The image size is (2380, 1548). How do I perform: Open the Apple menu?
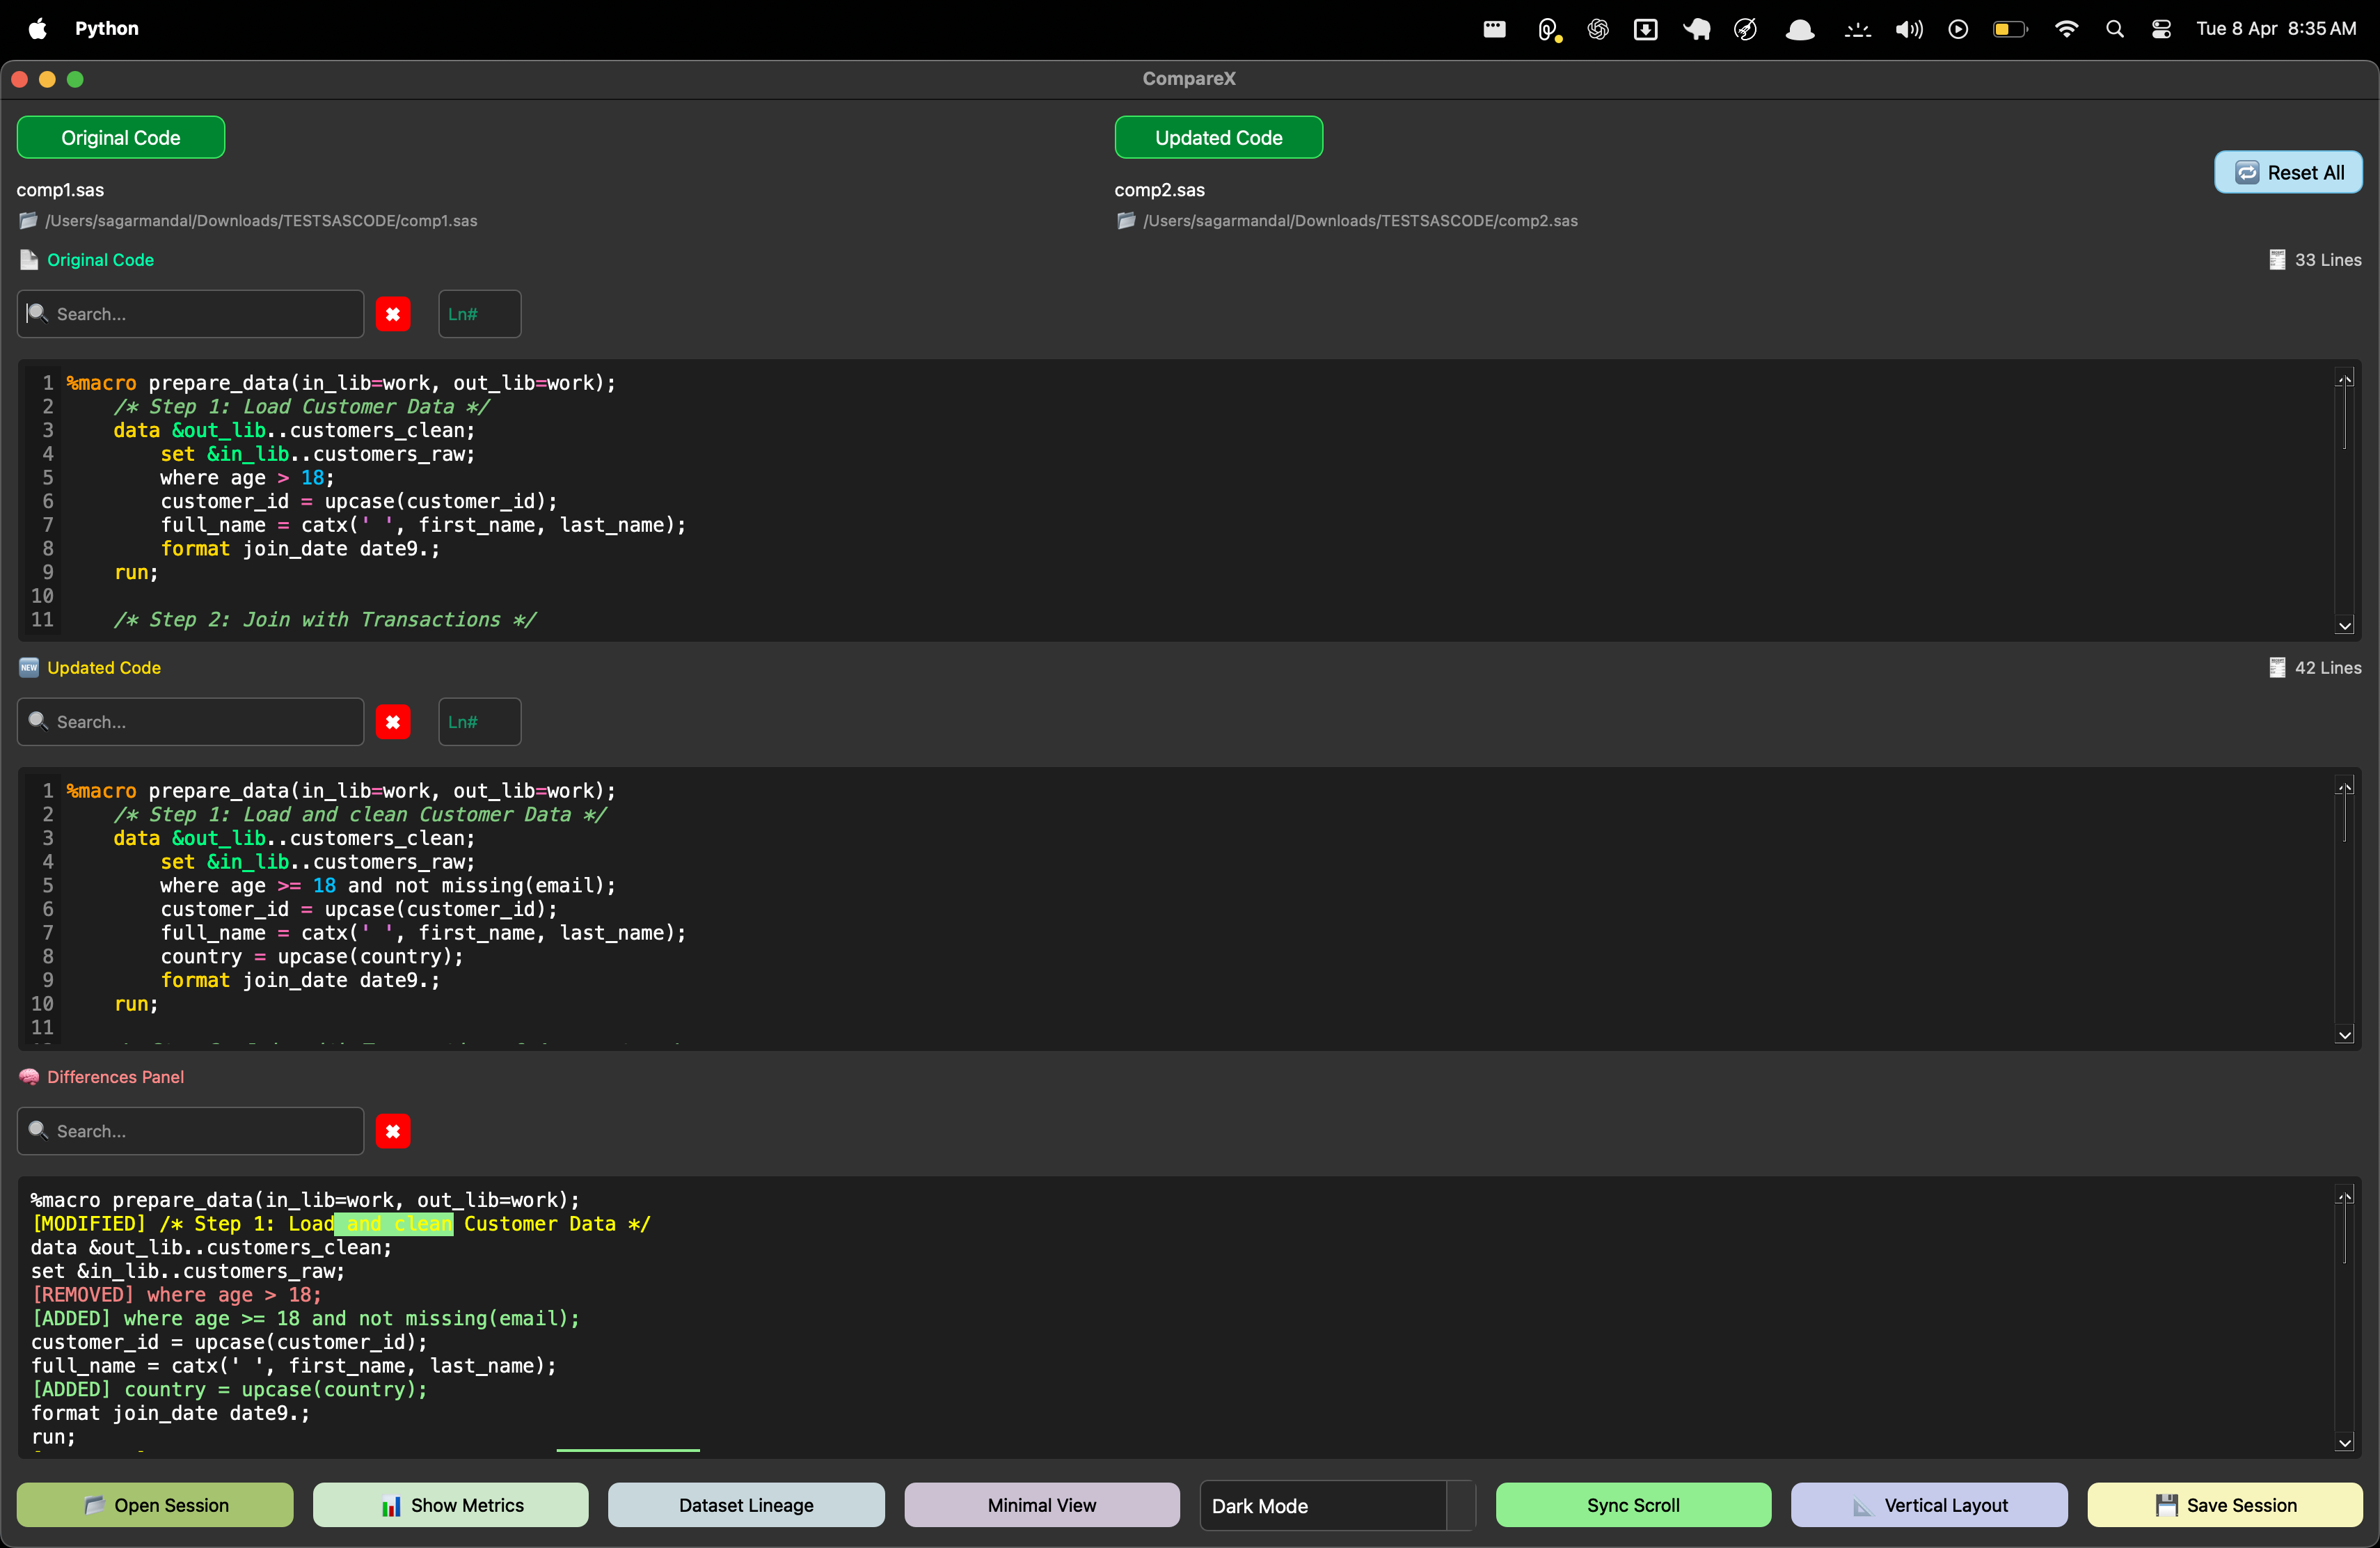(37, 28)
